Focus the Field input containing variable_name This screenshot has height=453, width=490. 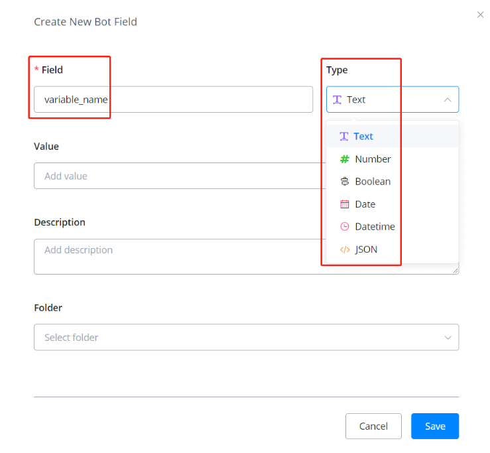172,99
